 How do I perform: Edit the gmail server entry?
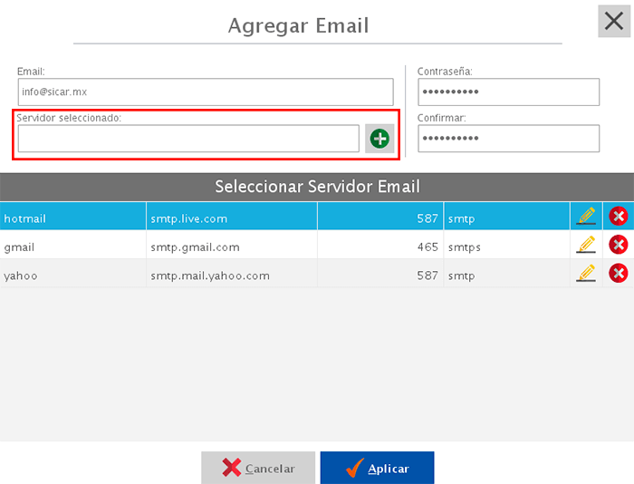[x=586, y=245]
